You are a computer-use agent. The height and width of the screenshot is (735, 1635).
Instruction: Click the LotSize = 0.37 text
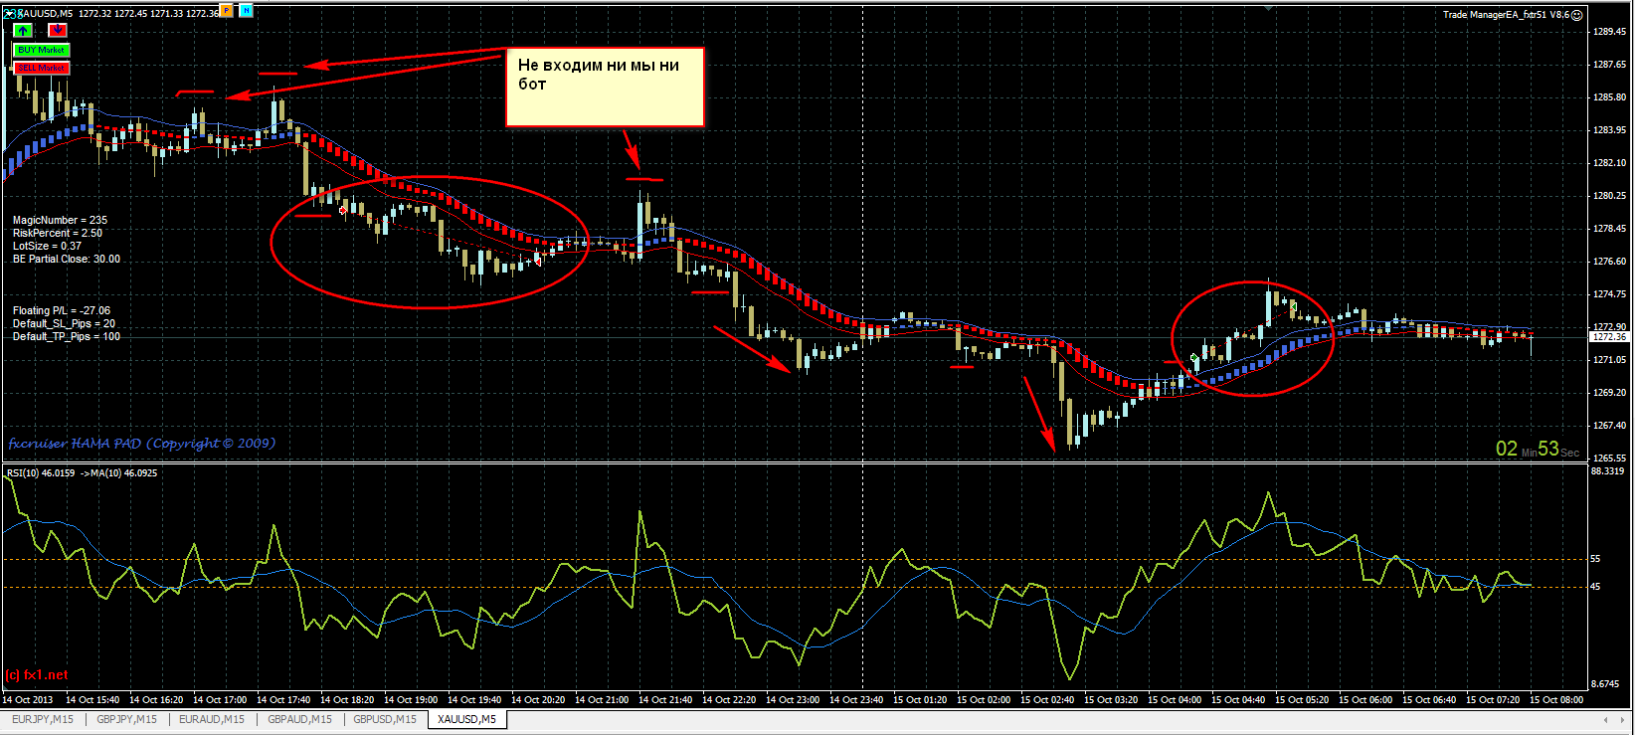pos(47,246)
